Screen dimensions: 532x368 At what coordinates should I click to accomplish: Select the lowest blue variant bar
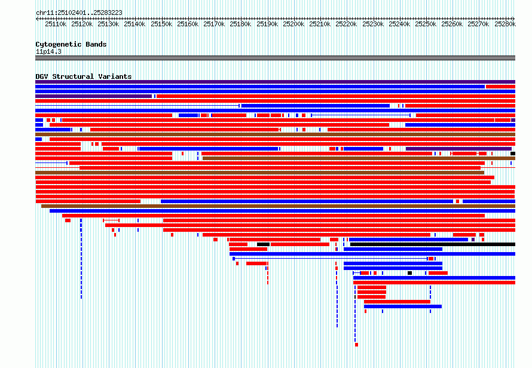click(x=403, y=306)
